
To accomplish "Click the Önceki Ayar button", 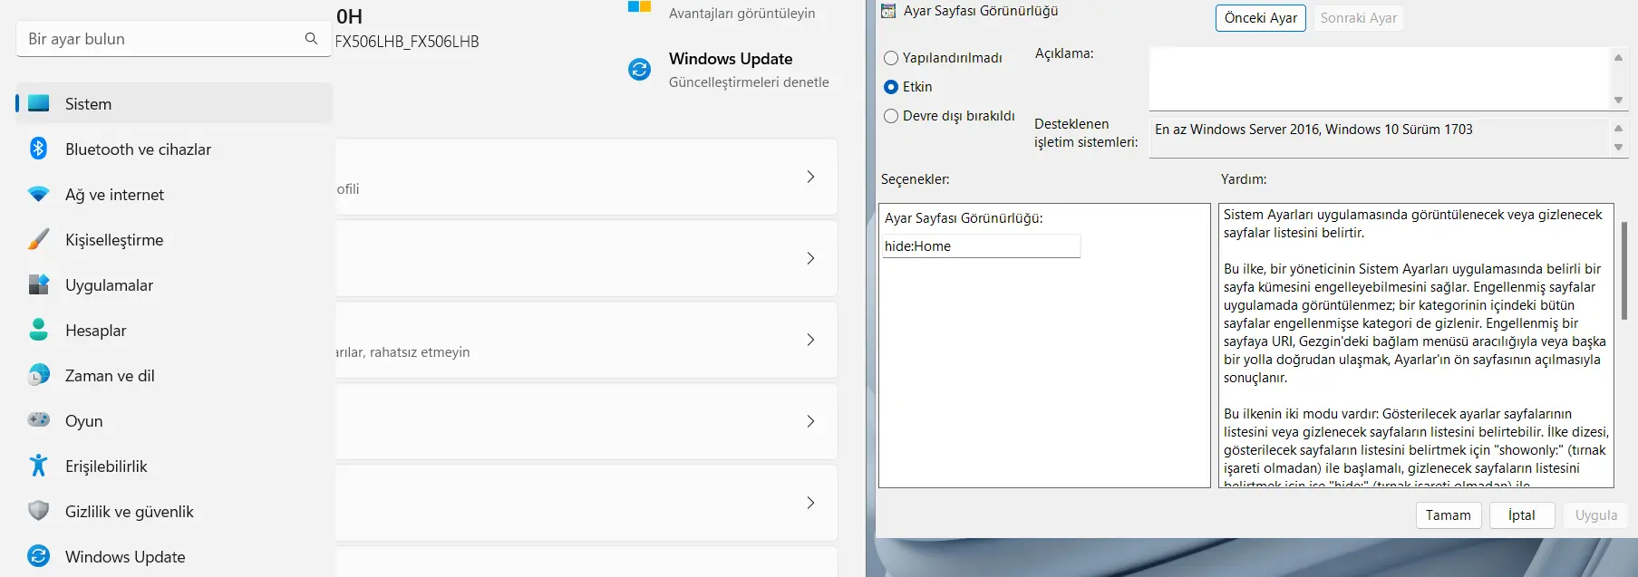I will tap(1260, 18).
